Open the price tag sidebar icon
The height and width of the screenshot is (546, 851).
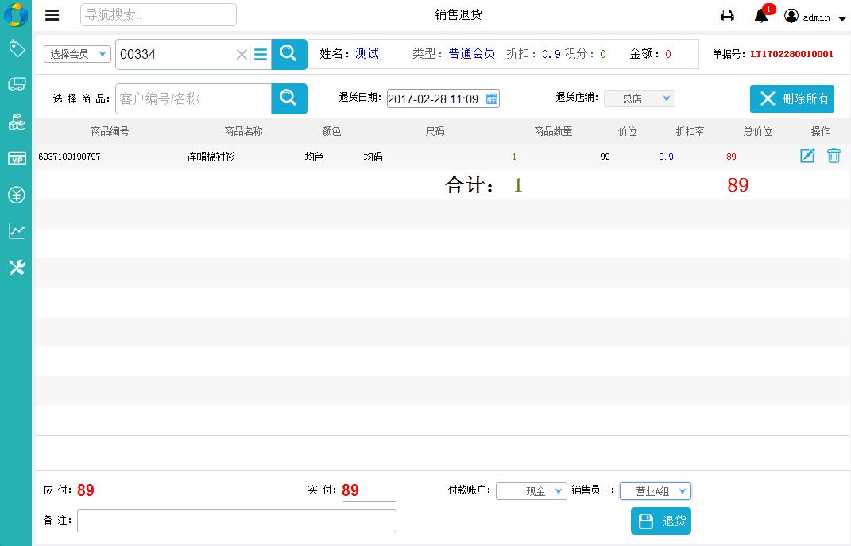coord(17,48)
